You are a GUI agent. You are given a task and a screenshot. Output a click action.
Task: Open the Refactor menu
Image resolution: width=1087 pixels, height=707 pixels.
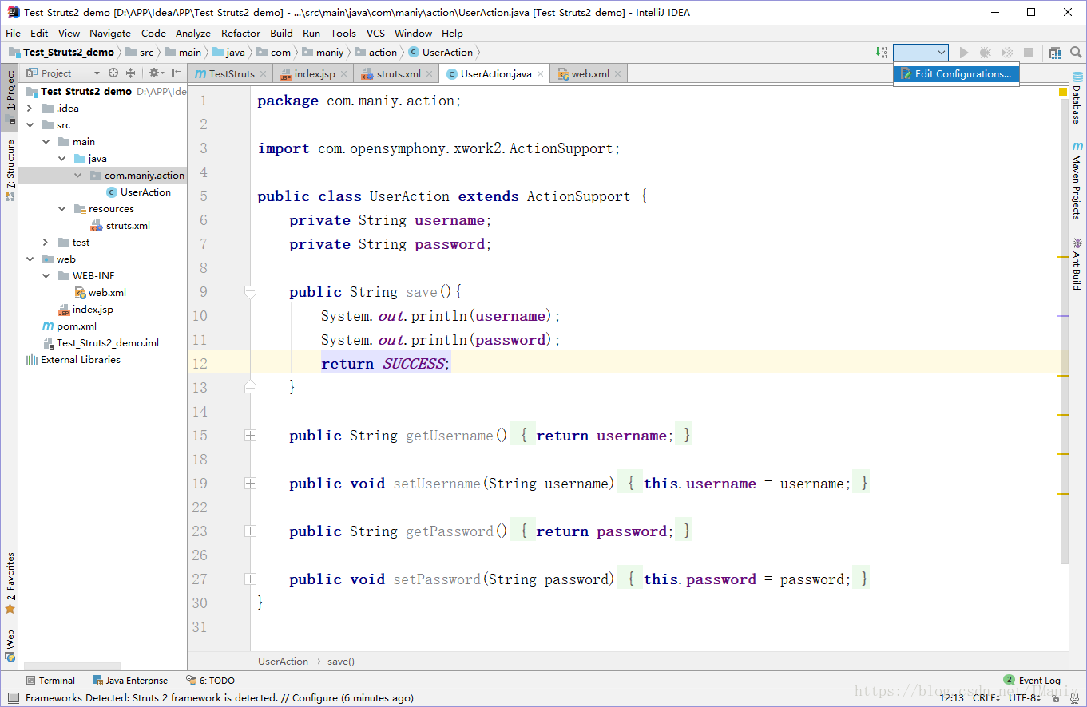tap(240, 34)
